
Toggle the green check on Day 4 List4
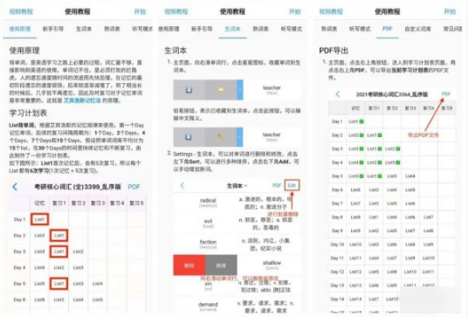pos(361,162)
